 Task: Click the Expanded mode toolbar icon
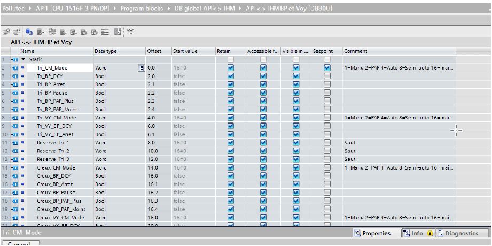pos(117,32)
